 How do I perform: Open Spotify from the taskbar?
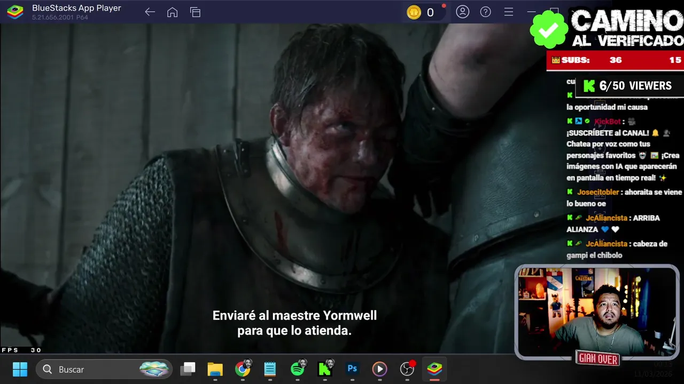point(298,368)
